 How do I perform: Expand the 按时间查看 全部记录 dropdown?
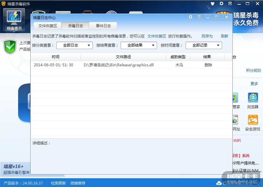pyautogui.click(x=204, y=45)
